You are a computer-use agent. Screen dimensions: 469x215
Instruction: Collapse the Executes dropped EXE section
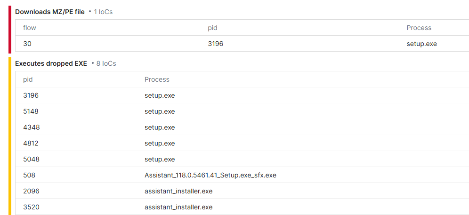coord(51,63)
